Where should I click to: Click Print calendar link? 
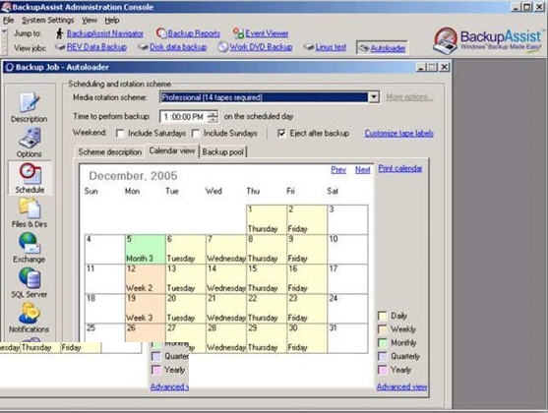point(400,168)
